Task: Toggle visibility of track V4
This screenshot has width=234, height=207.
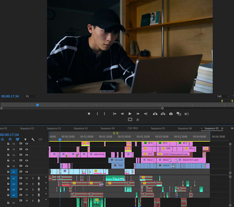Action: 27,155
